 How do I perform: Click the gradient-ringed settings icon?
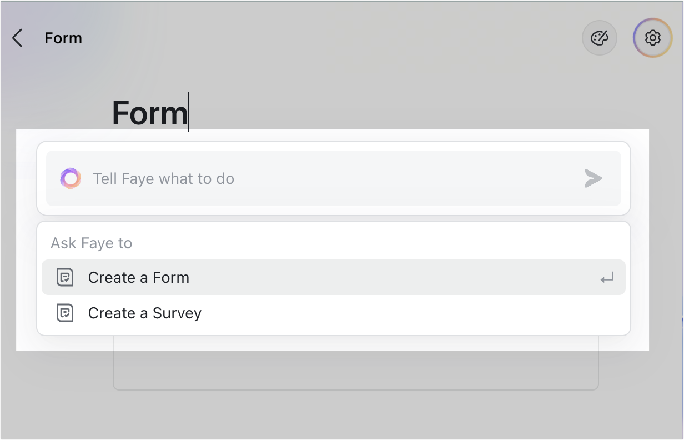point(653,38)
